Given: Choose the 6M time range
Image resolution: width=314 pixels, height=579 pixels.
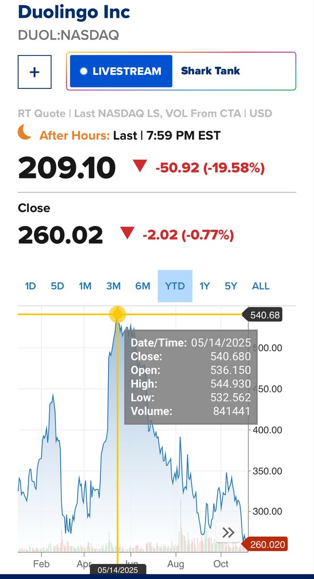Looking at the screenshot, I should point(143,286).
